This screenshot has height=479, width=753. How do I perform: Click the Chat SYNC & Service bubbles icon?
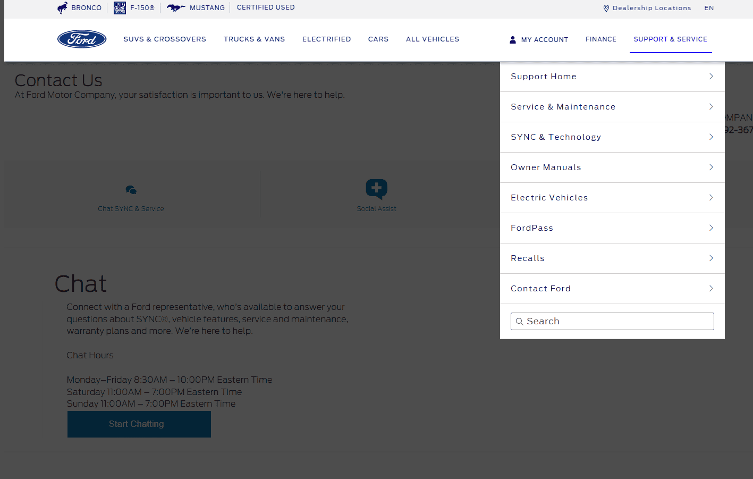(131, 190)
